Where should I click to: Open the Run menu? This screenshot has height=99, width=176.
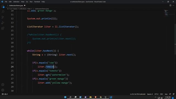pyautogui.click(x=31, y=2)
